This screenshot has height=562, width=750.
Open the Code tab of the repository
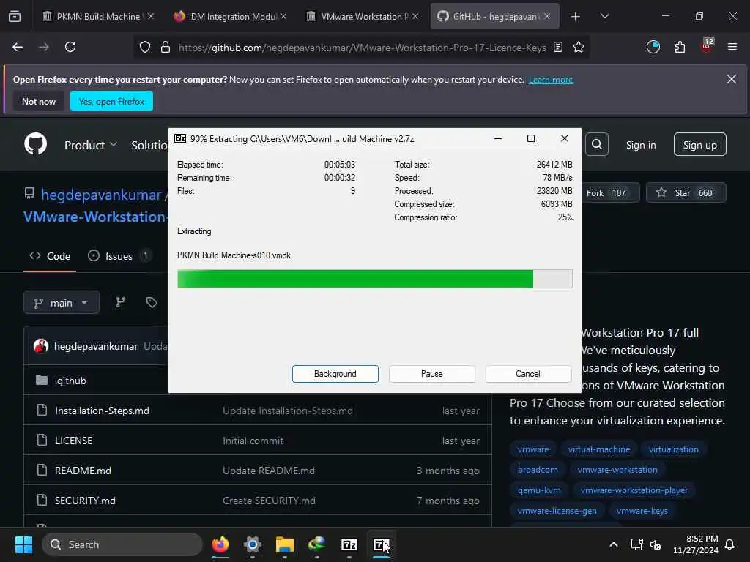pyautogui.click(x=50, y=256)
